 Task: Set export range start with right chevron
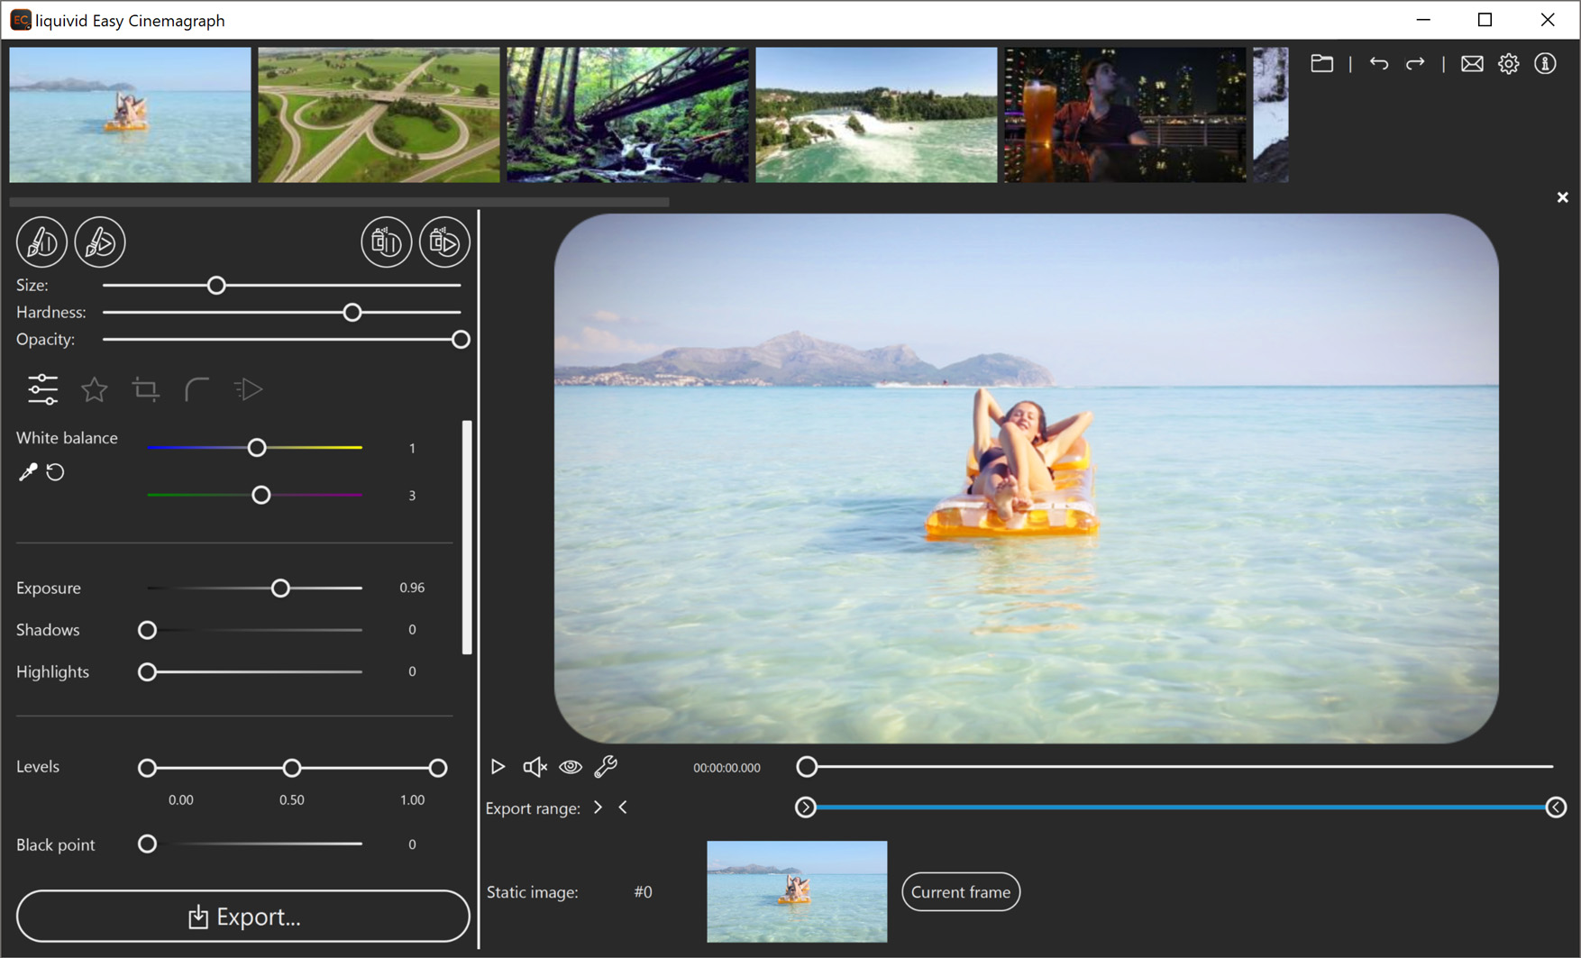(x=598, y=807)
